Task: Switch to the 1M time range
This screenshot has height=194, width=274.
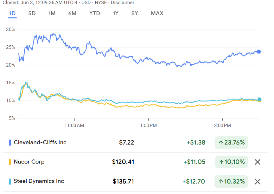Action: [x=52, y=13]
